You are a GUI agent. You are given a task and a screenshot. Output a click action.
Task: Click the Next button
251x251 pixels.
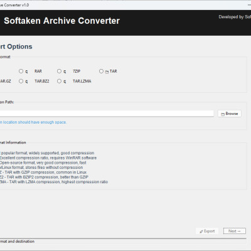click(235, 231)
